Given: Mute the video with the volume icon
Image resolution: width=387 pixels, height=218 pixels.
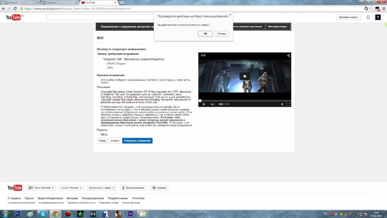Looking at the screenshot, I should 212,104.
